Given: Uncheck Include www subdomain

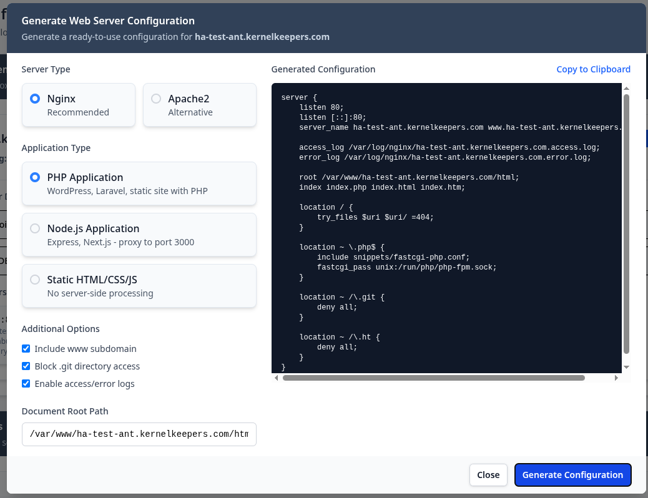Looking at the screenshot, I should tap(26, 349).
